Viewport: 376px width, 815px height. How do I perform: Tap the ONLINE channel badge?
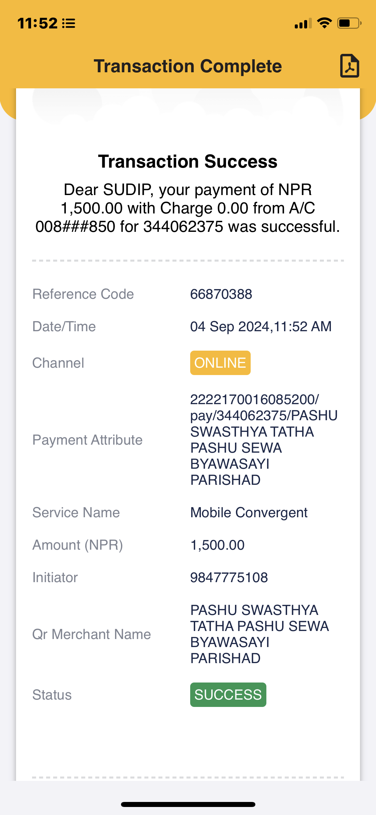220,363
